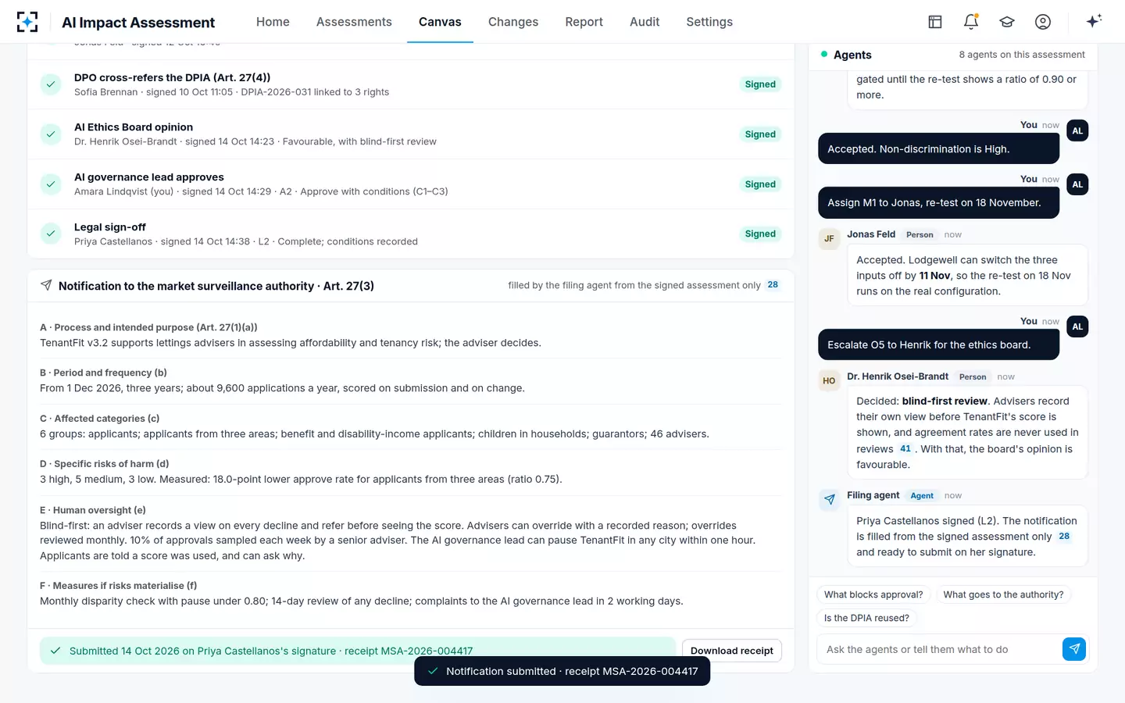Click Signed badge for Legal sign-off
Screen dimensions: 1125x703
(760, 234)
